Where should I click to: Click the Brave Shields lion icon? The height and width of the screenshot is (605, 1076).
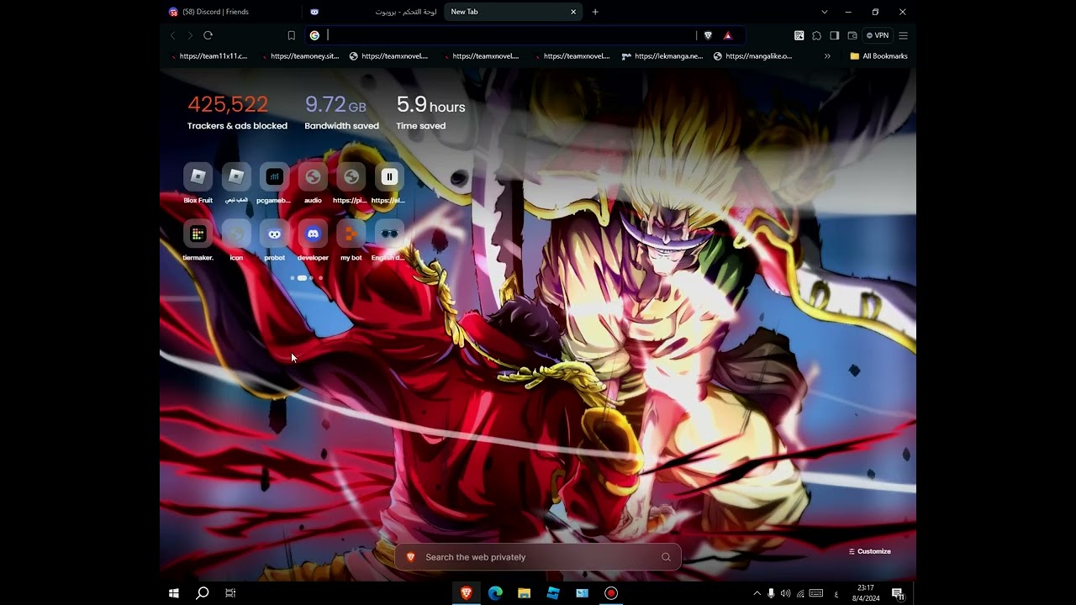tap(708, 35)
